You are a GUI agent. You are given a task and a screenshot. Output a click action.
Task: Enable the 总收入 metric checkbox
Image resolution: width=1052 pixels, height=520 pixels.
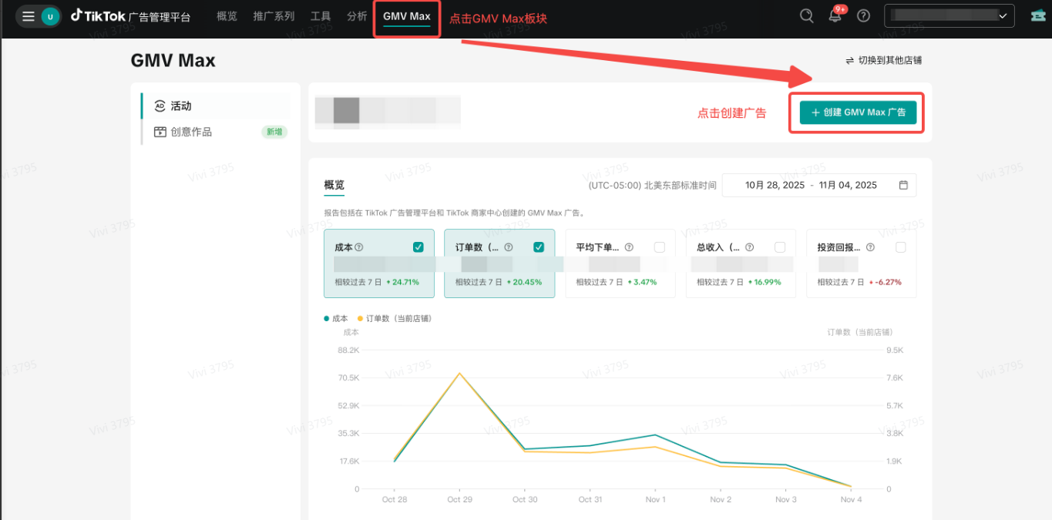coord(780,247)
